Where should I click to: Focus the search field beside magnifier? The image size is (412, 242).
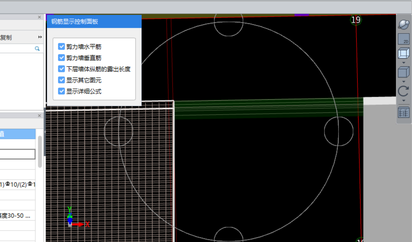point(17,49)
